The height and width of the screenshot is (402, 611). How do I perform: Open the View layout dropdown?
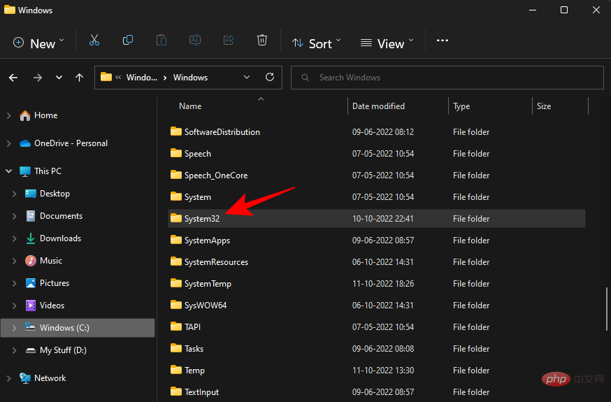[387, 43]
